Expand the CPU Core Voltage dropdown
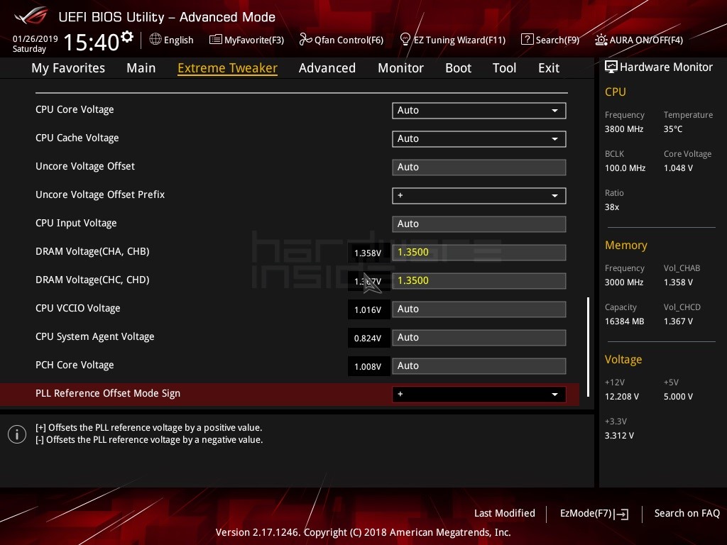 (479, 111)
